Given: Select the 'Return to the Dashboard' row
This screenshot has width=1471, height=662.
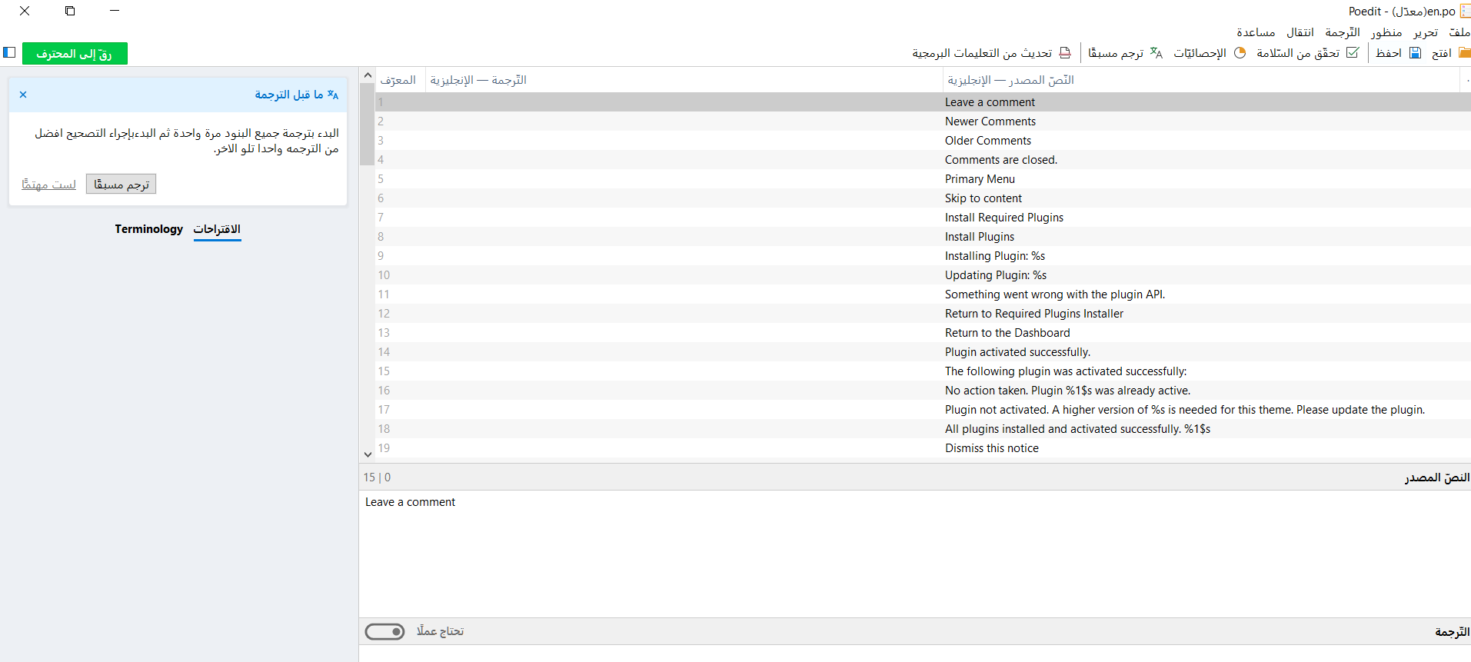Looking at the screenshot, I should click(x=923, y=333).
